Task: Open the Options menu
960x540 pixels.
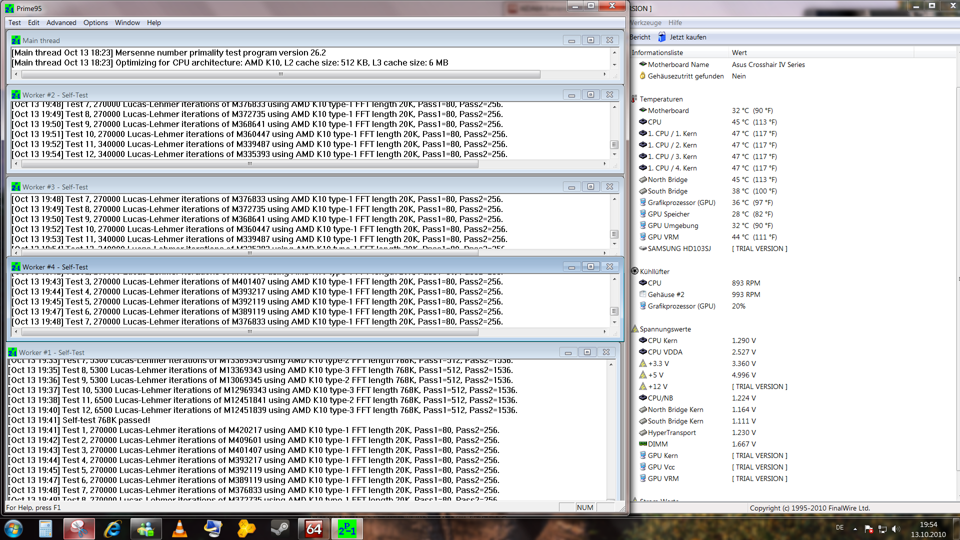Action: (95, 22)
